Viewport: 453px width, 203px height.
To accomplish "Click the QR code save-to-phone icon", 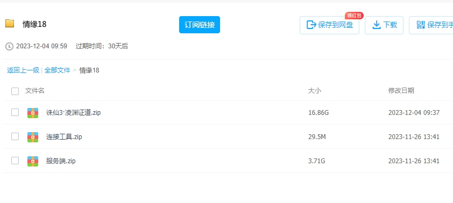I will pyautogui.click(x=420, y=25).
